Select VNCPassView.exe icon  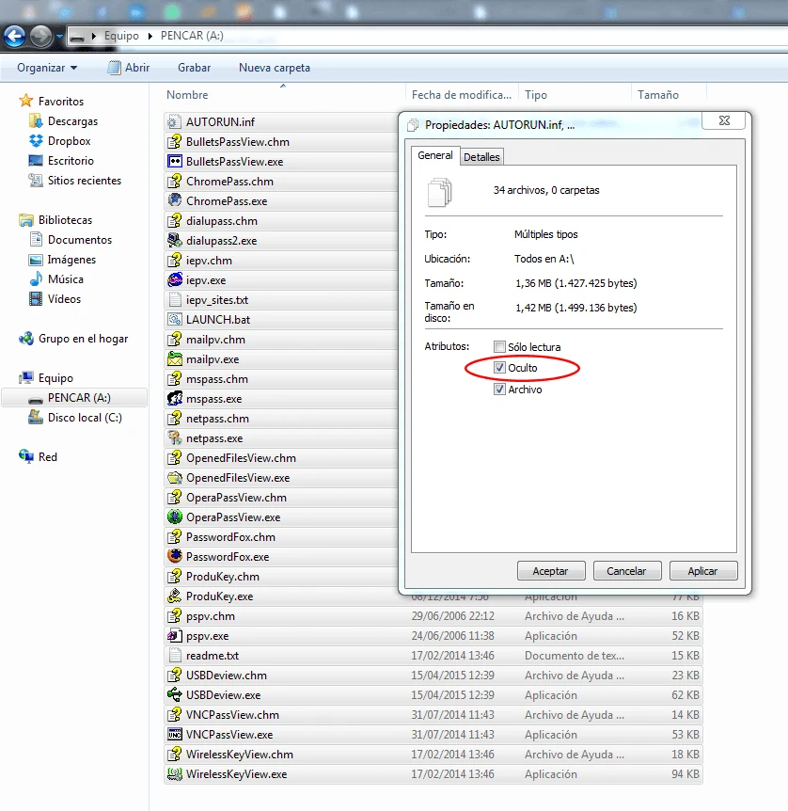[175, 735]
